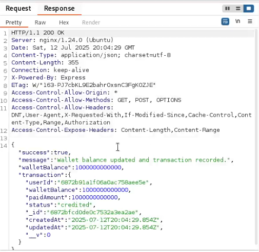Viewport: 259px width, 252px height.
Task: Switch to the Raw view tab
Action: (x=41, y=22)
